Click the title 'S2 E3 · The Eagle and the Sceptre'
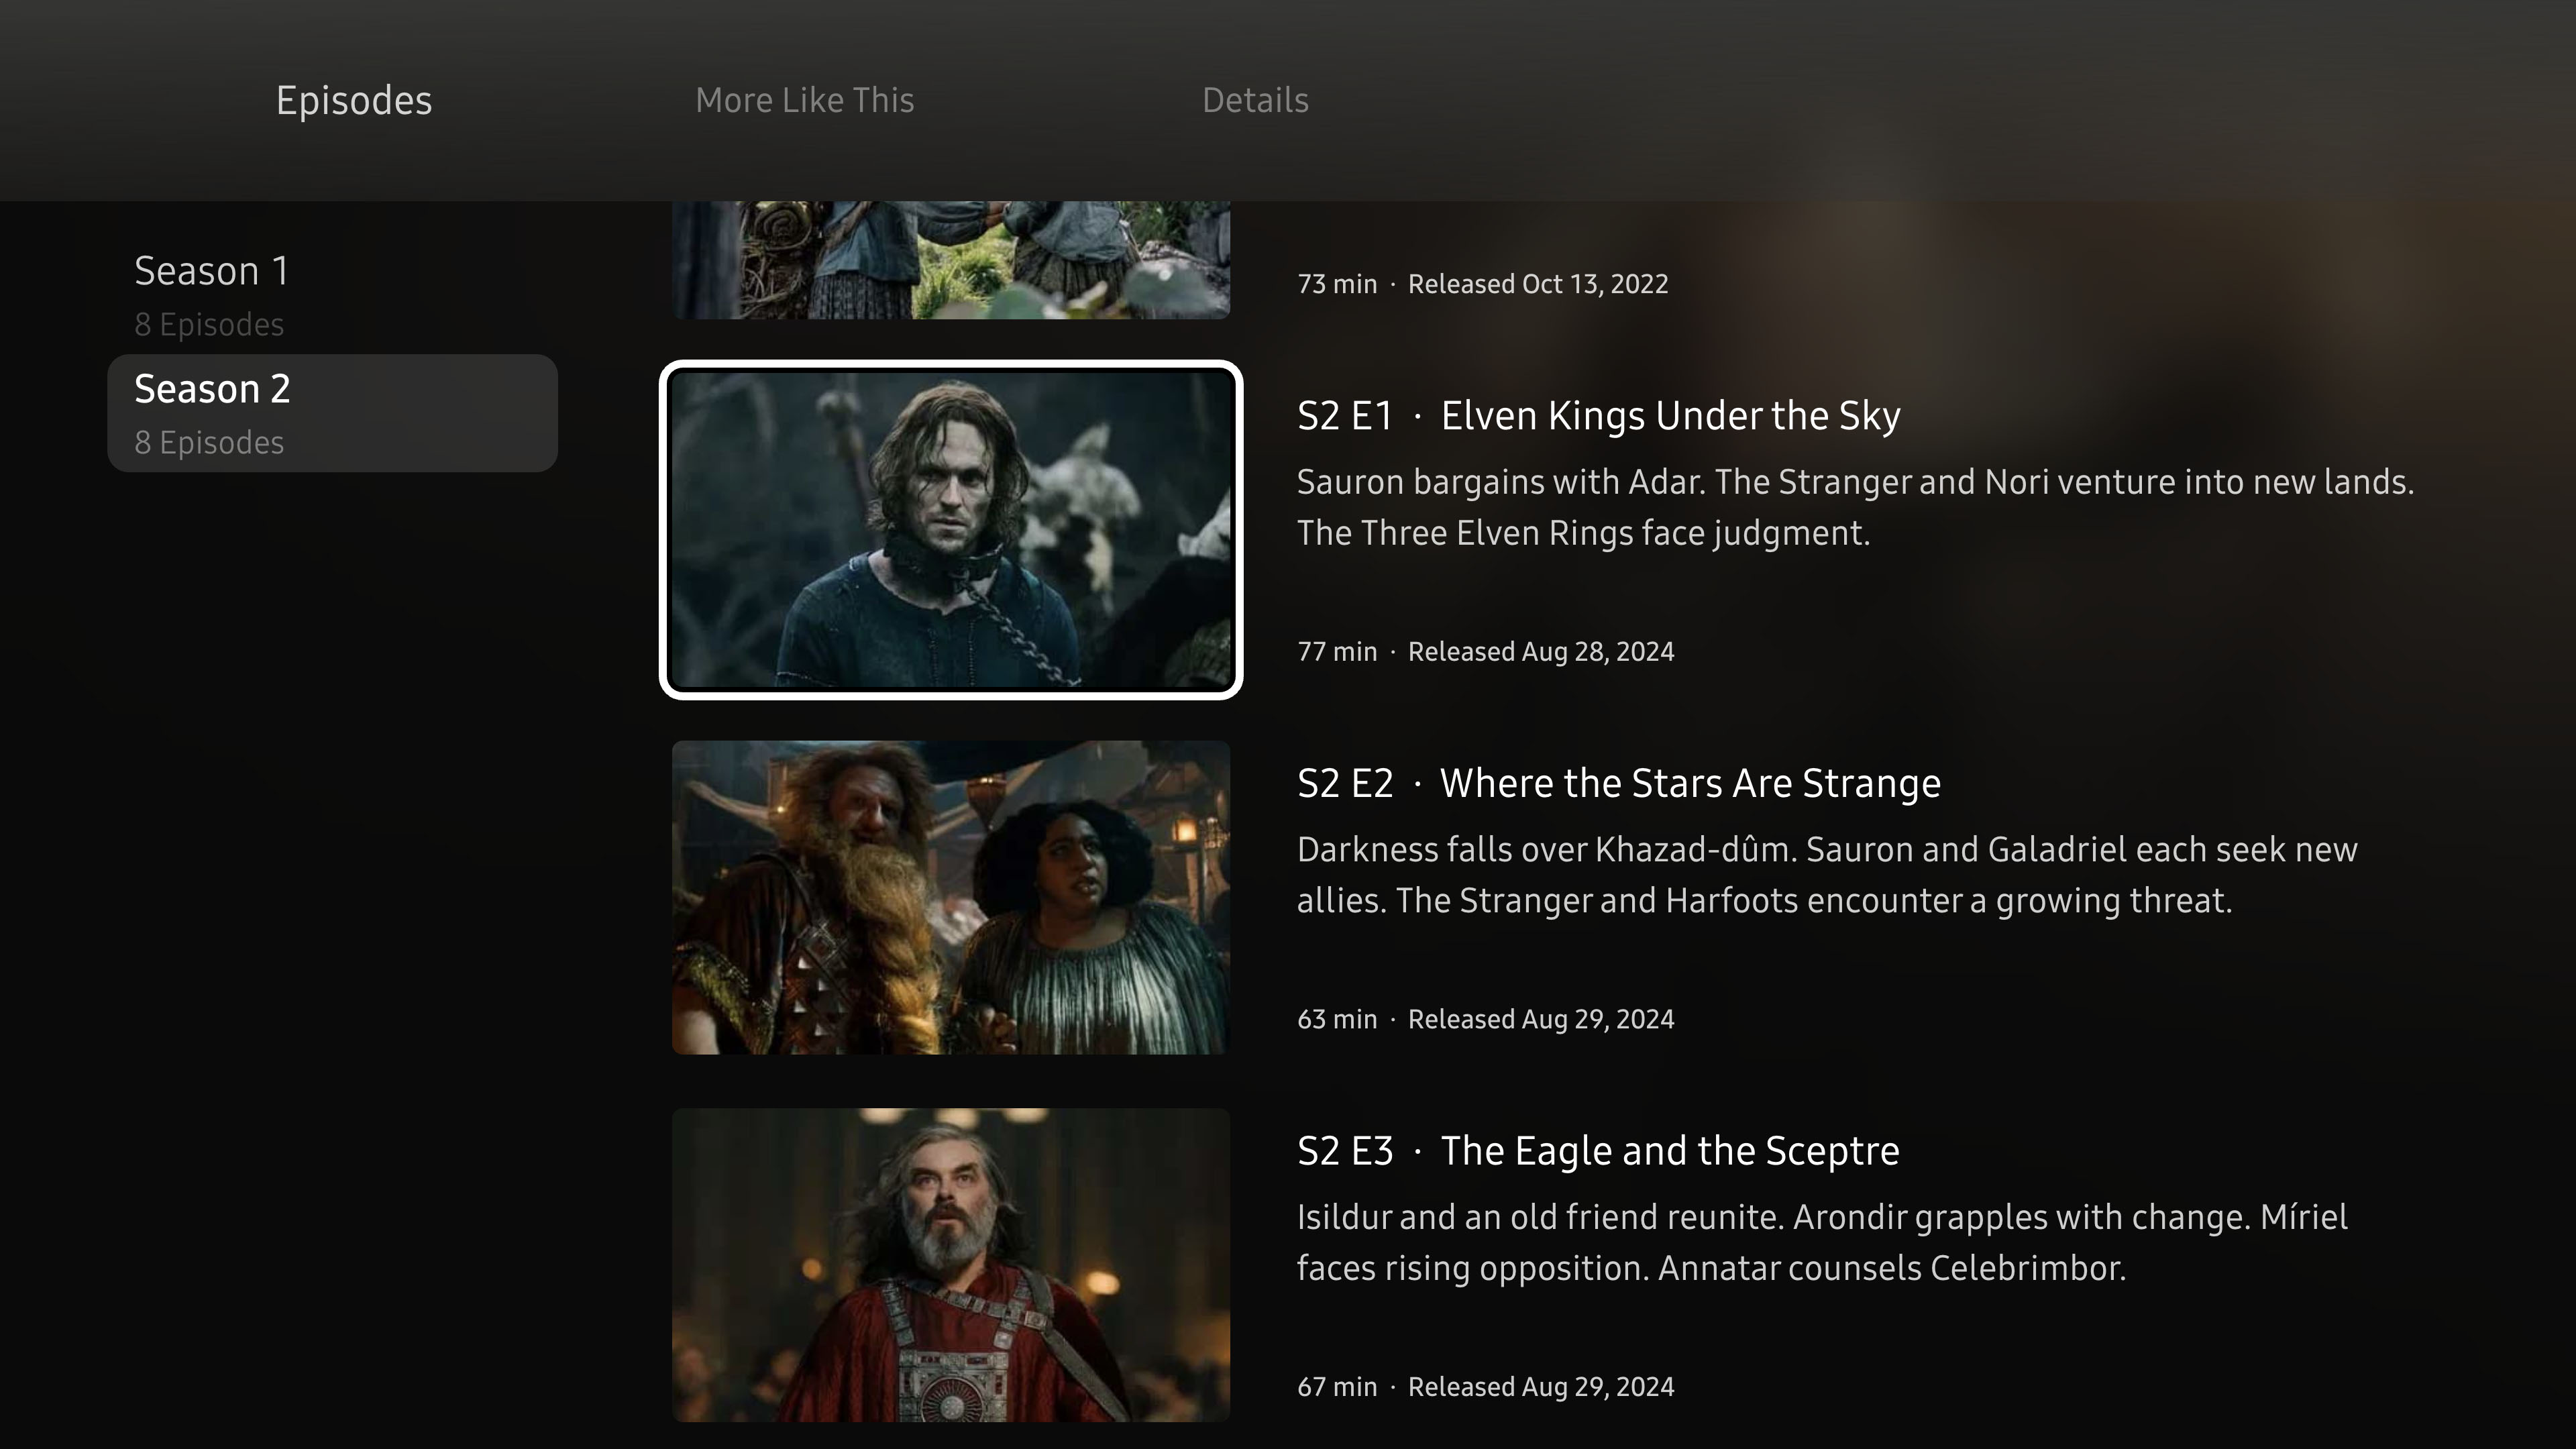The image size is (2576, 1449). (1598, 1151)
